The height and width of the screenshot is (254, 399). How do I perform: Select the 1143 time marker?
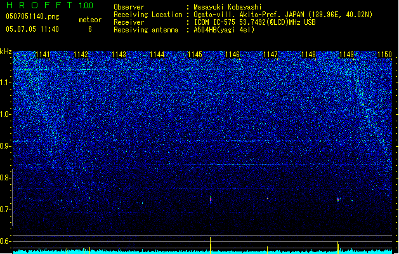tap(119, 55)
